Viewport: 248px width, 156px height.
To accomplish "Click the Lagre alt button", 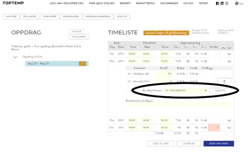I will click(x=189, y=144).
